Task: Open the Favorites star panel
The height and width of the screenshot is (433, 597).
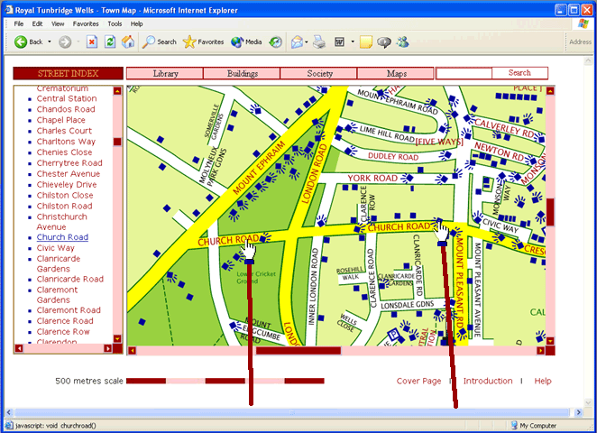Action: [x=203, y=41]
